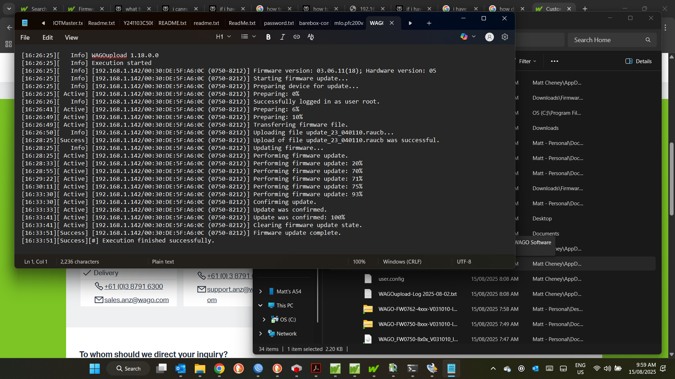The image size is (675, 379).
Task: Open the Filter dropdown in Explorer
Action: point(527,61)
